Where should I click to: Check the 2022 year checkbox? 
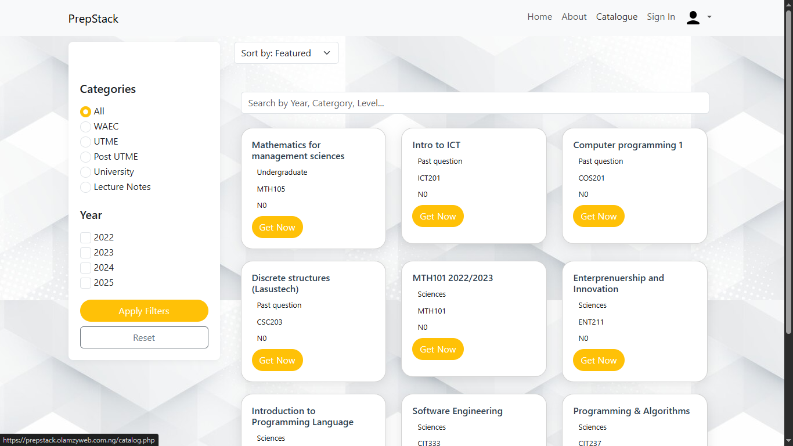pos(85,238)
